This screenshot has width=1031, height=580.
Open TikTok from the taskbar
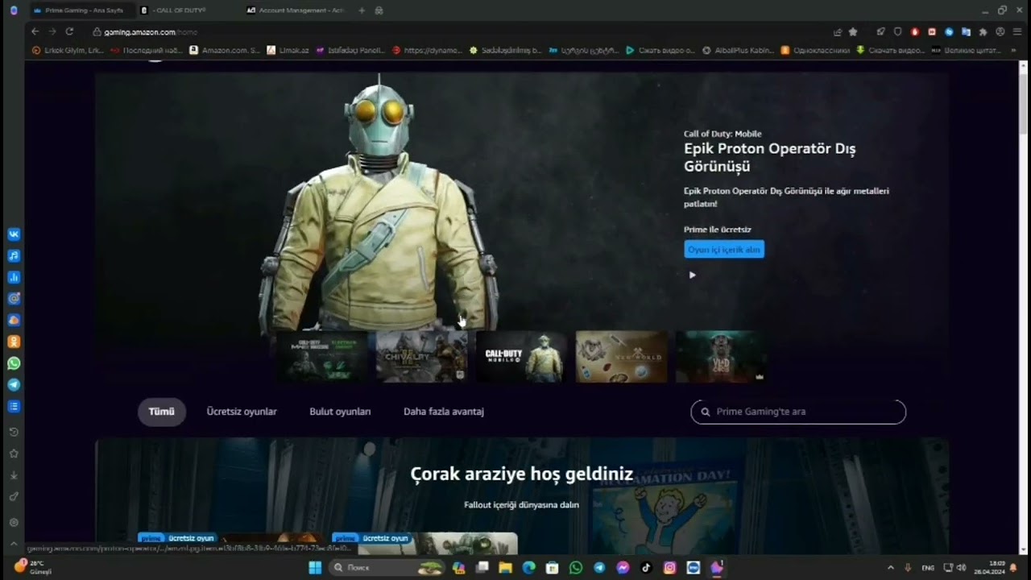pos(646,568)
